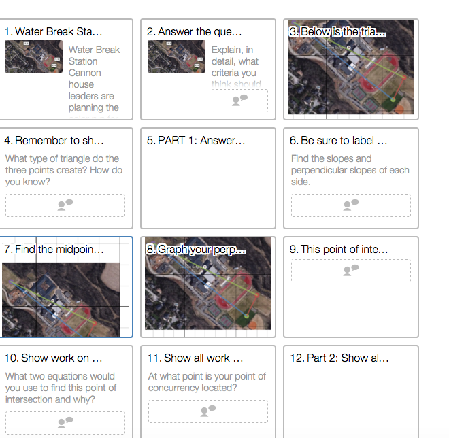The height and width of the screenshot is (438, 449).
Task: Open slide 1 Water Break Station card
Action: coord(66,69)
